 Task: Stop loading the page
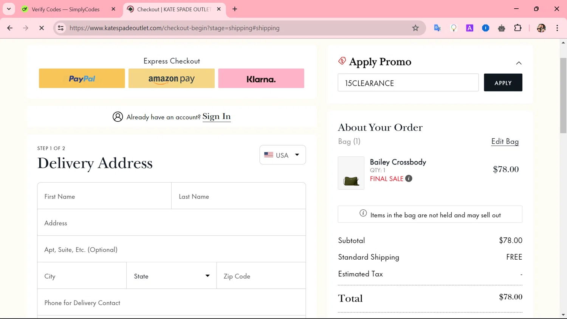point(42,28)
